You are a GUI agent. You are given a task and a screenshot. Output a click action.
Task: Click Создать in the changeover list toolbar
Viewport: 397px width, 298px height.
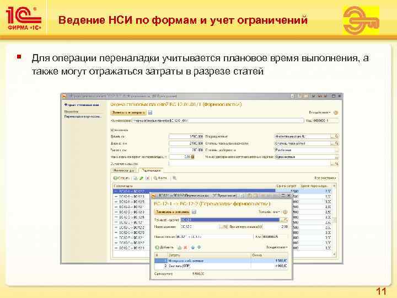pyautogui.click(x=121, y=178)
